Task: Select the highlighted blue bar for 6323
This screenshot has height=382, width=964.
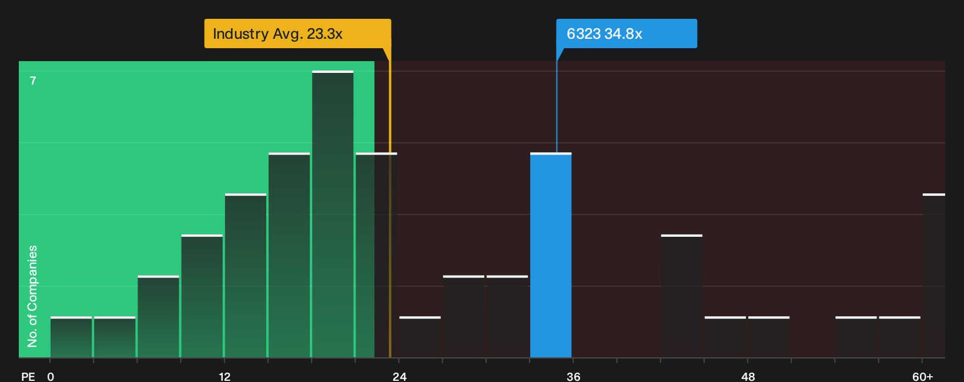Action: [551, 255]
